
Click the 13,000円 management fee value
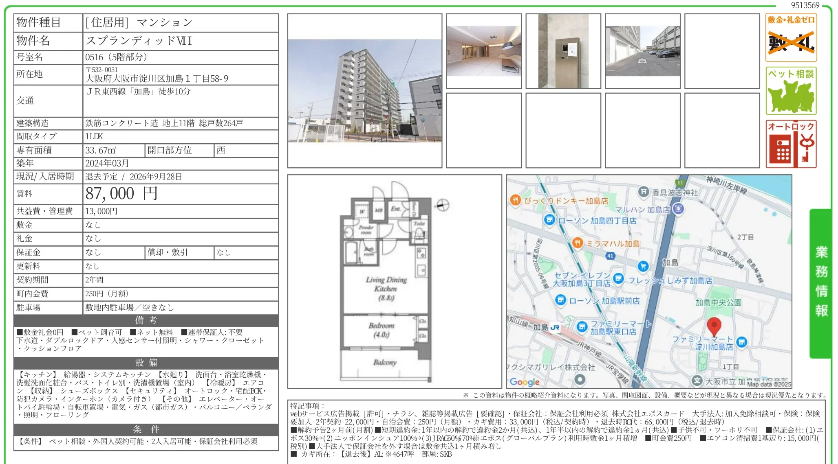pos(101,211)
